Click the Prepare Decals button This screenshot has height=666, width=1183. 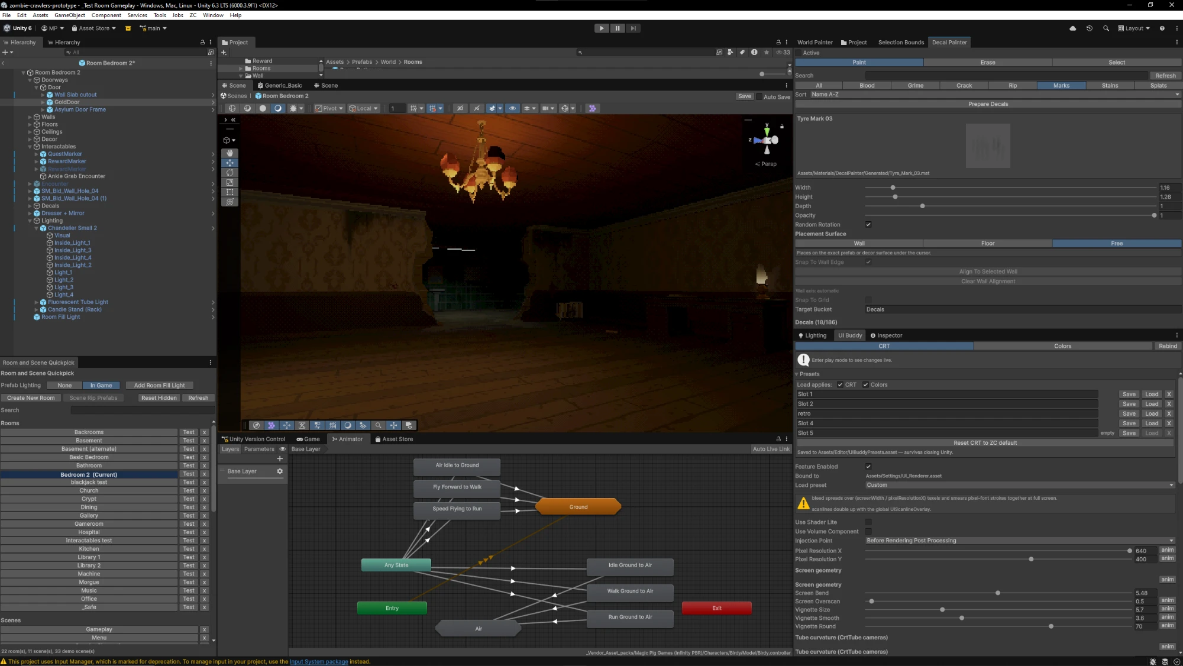988,104
